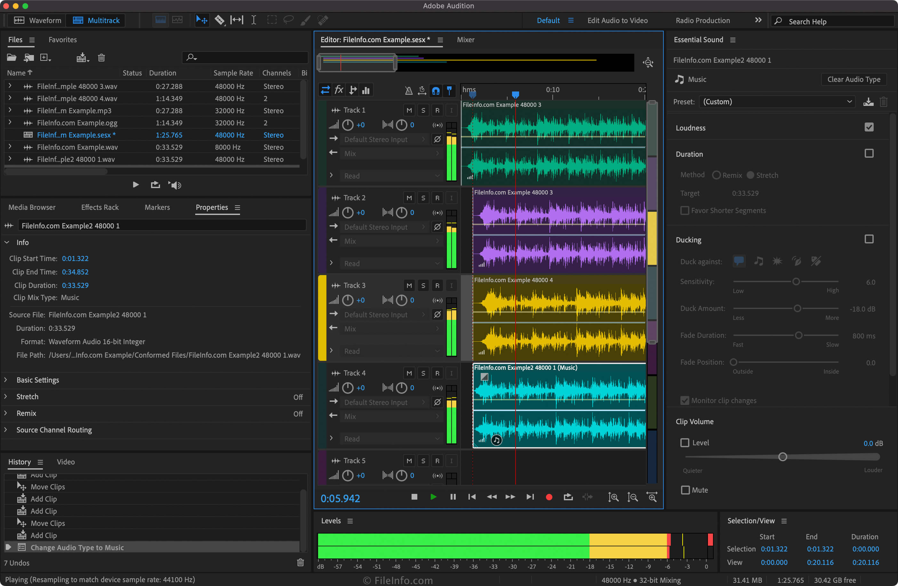Select the Markers panel tab
Screen dimensions: 898x586
(156, 207)
